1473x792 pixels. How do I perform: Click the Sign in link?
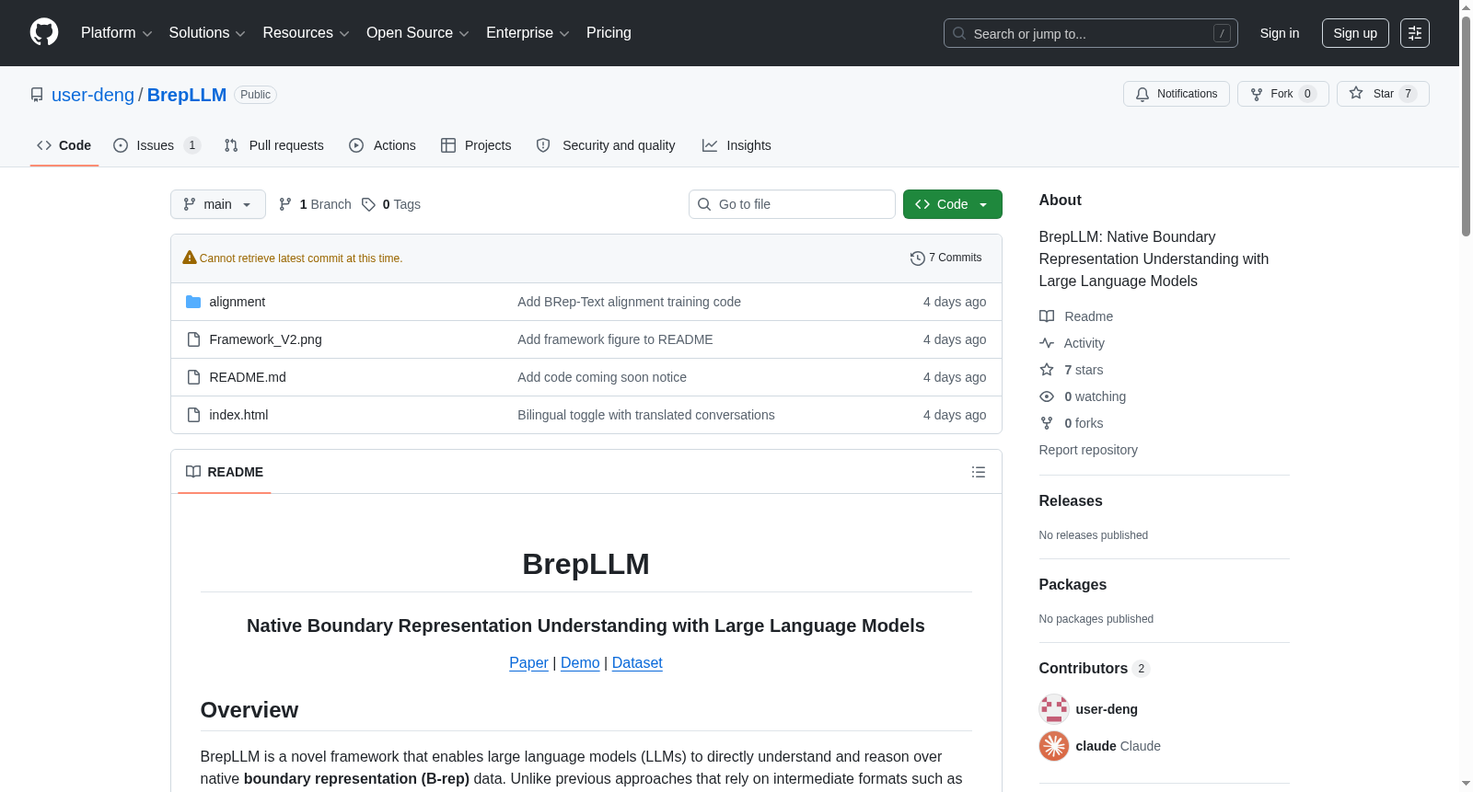click(1280, 33)
